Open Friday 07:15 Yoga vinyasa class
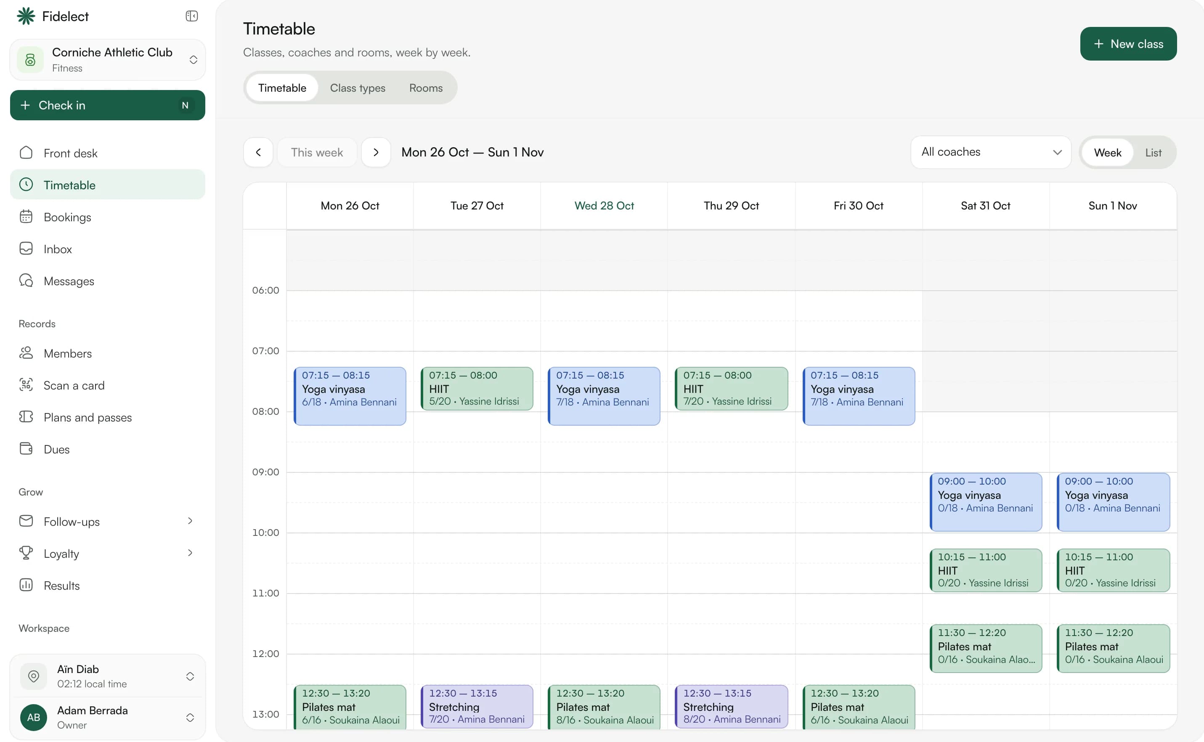This screenshot has width=1204, height=742. (859, 396)
